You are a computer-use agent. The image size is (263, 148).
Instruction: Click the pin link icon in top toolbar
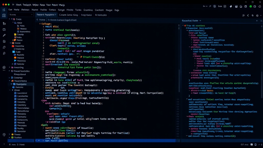(210, 6)
